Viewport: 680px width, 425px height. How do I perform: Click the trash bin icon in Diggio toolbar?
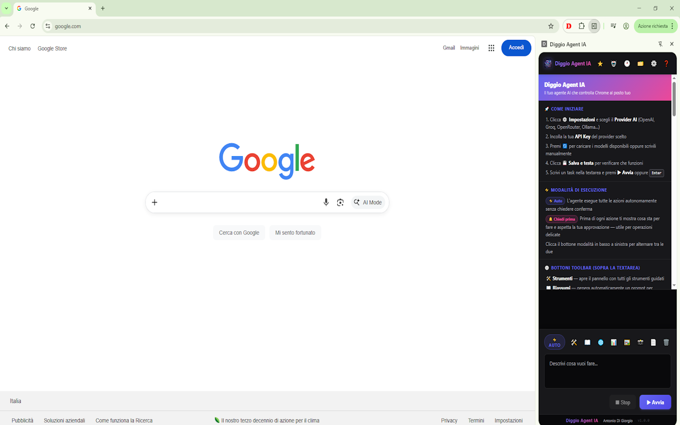click(x=666, y=343)
